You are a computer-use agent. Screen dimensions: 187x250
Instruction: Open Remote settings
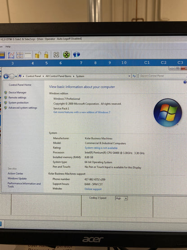18,98
